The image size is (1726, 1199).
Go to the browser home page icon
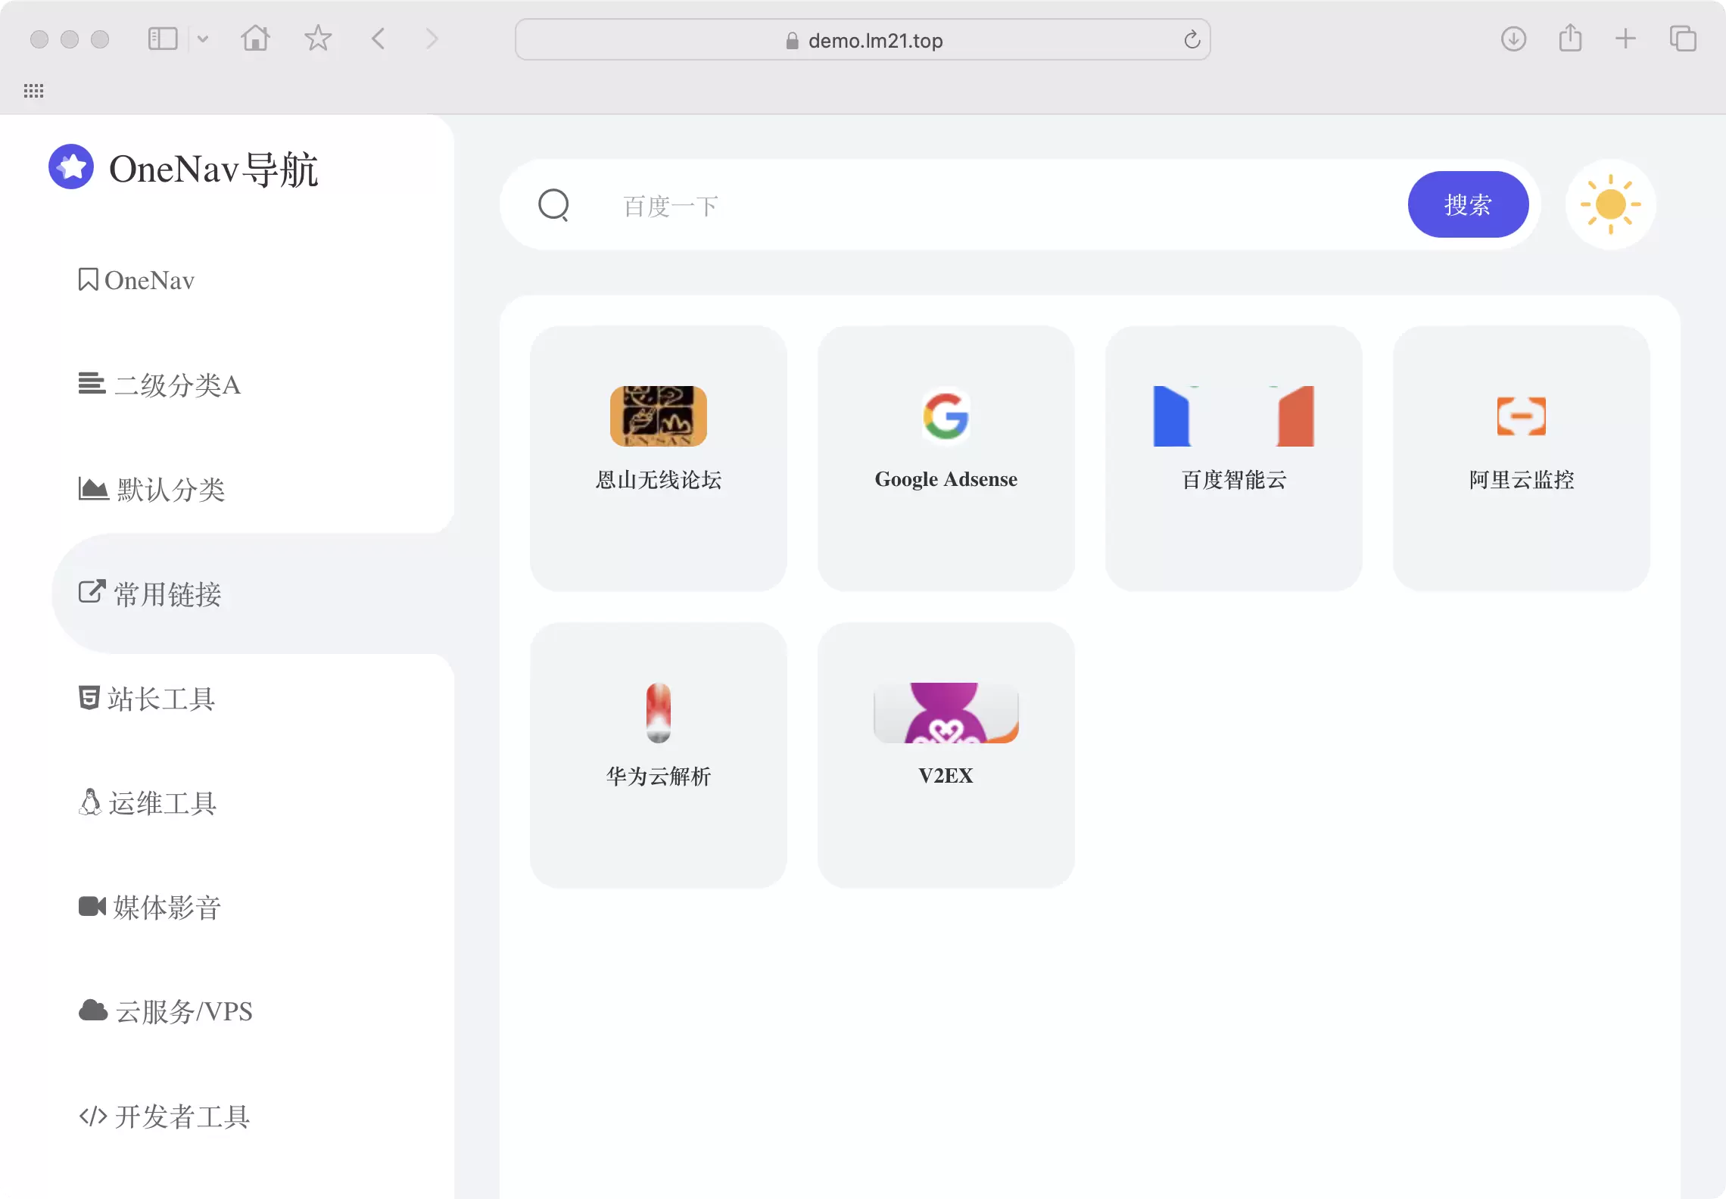(x=256, y=39)
